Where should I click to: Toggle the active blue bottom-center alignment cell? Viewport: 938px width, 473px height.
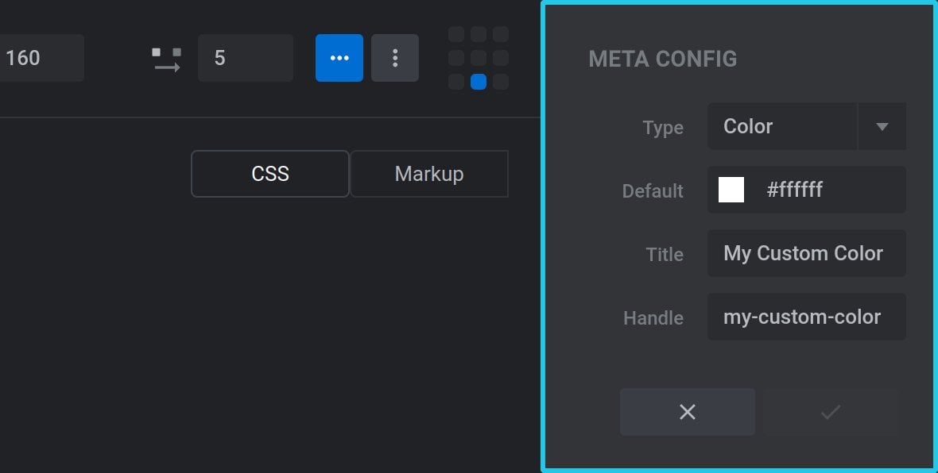pos(479,82)
